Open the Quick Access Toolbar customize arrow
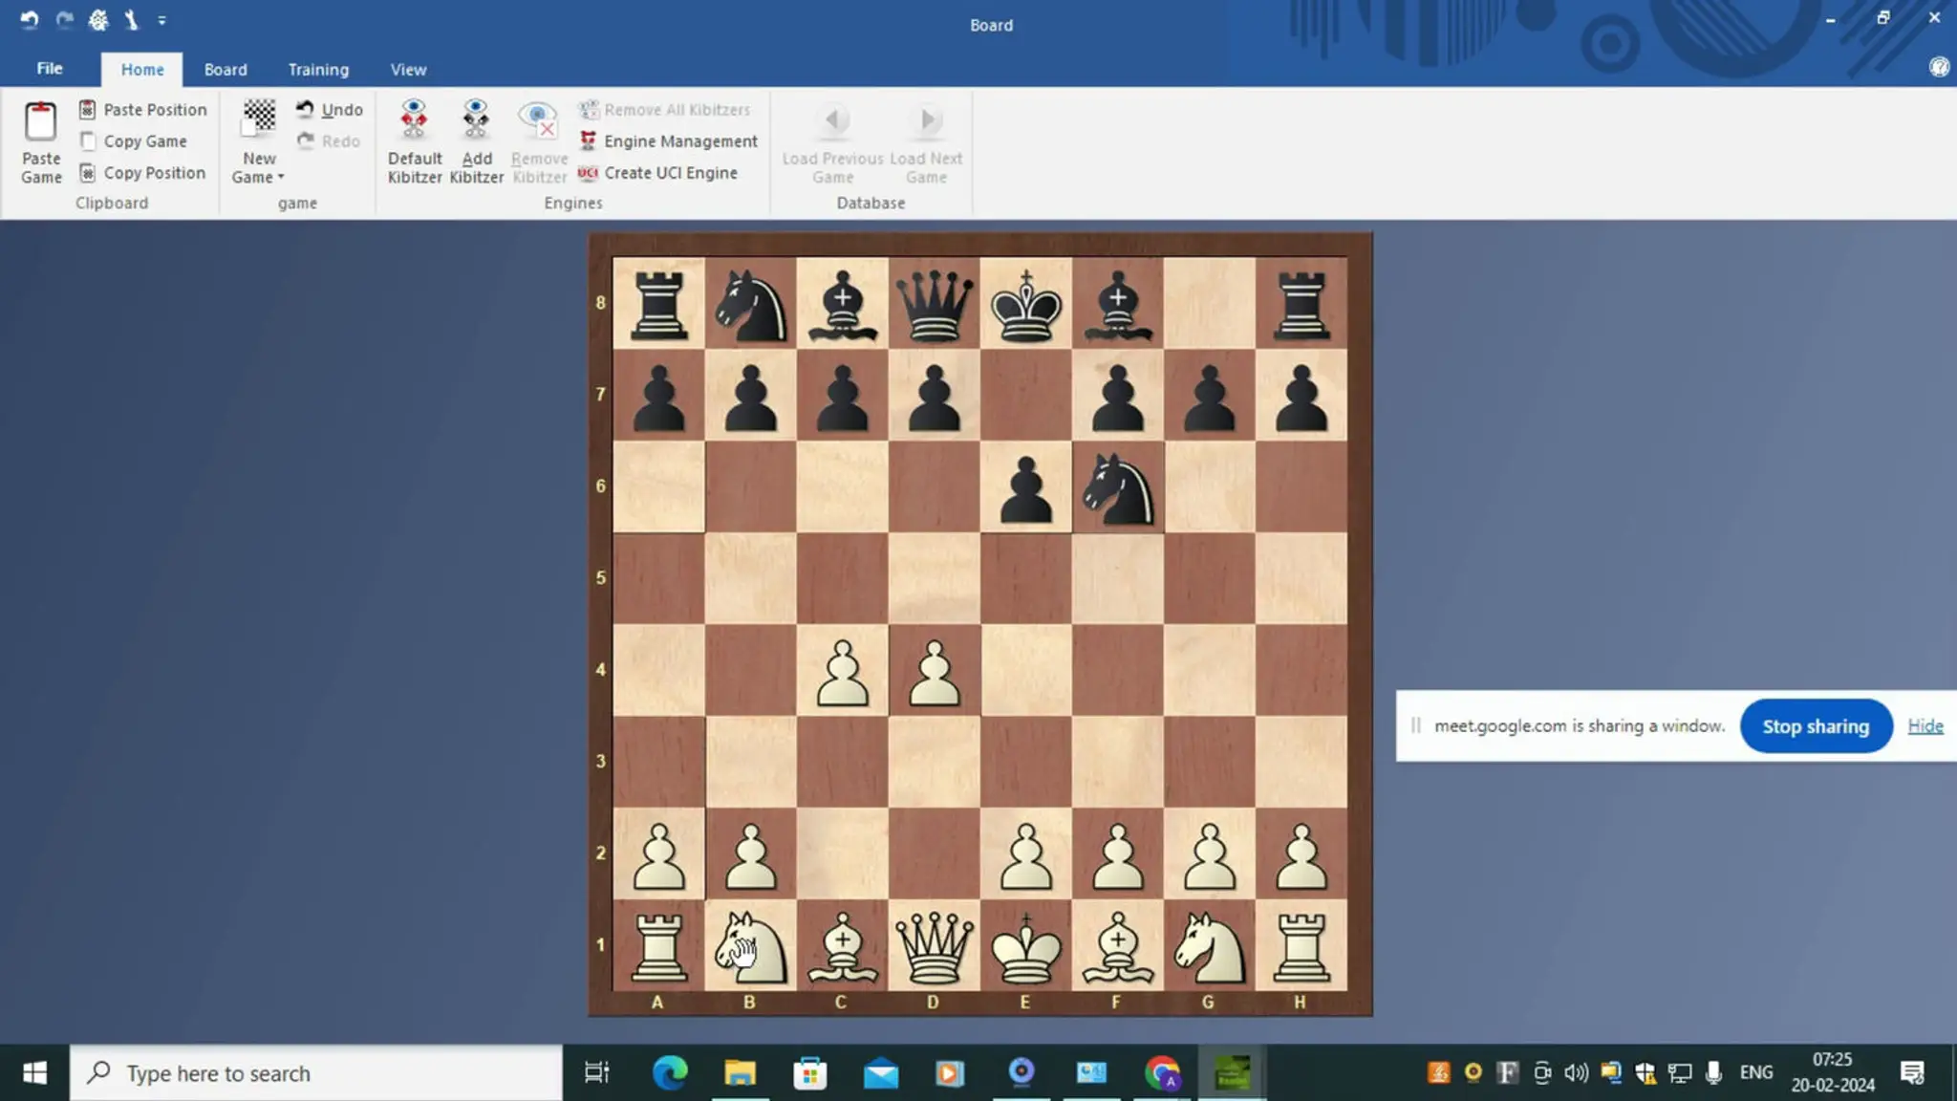The width and height of the screenshot is (1957, 1101). pos(162,20)
